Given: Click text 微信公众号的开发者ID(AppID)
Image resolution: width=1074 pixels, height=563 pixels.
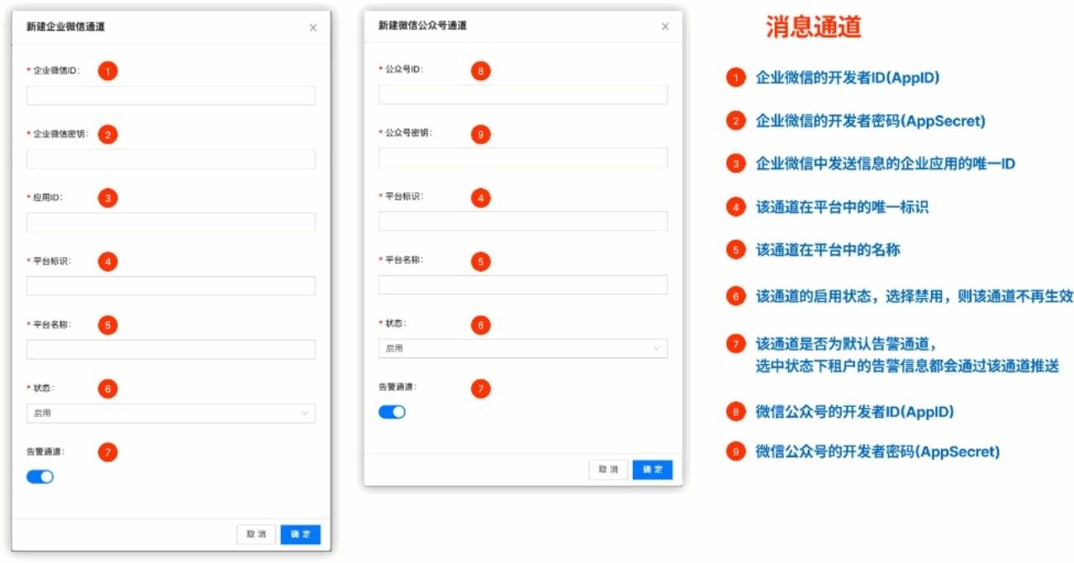Looking at the screenshot, I should [855, 411].
